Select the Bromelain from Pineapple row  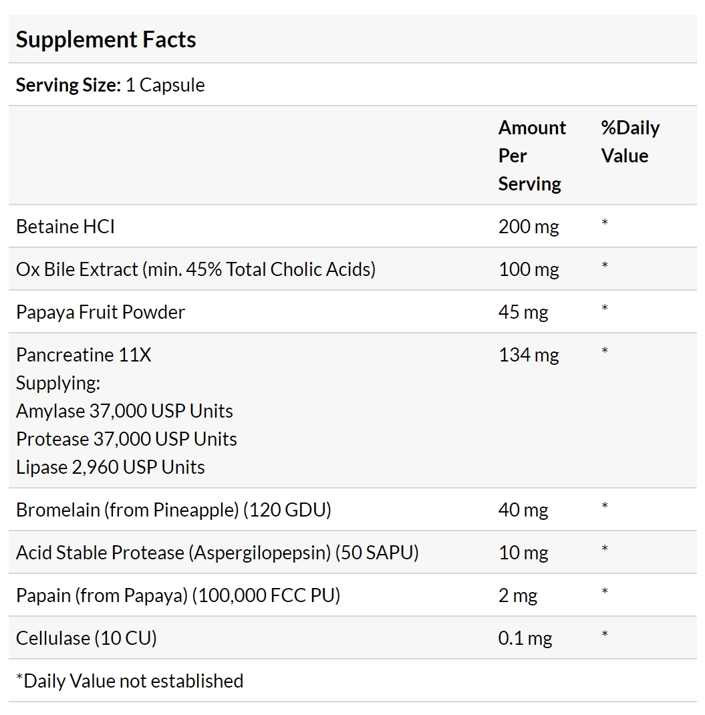(x=353, y=509)
